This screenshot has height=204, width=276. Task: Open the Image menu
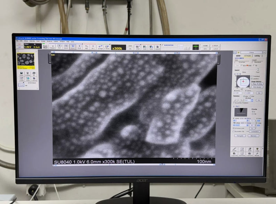[43, 41]
